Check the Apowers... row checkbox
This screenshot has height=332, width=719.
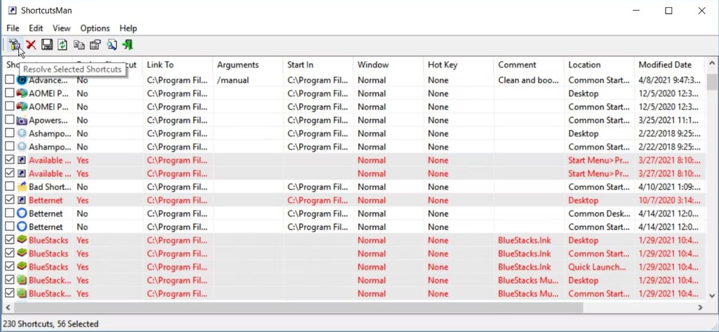coord(10,120)
